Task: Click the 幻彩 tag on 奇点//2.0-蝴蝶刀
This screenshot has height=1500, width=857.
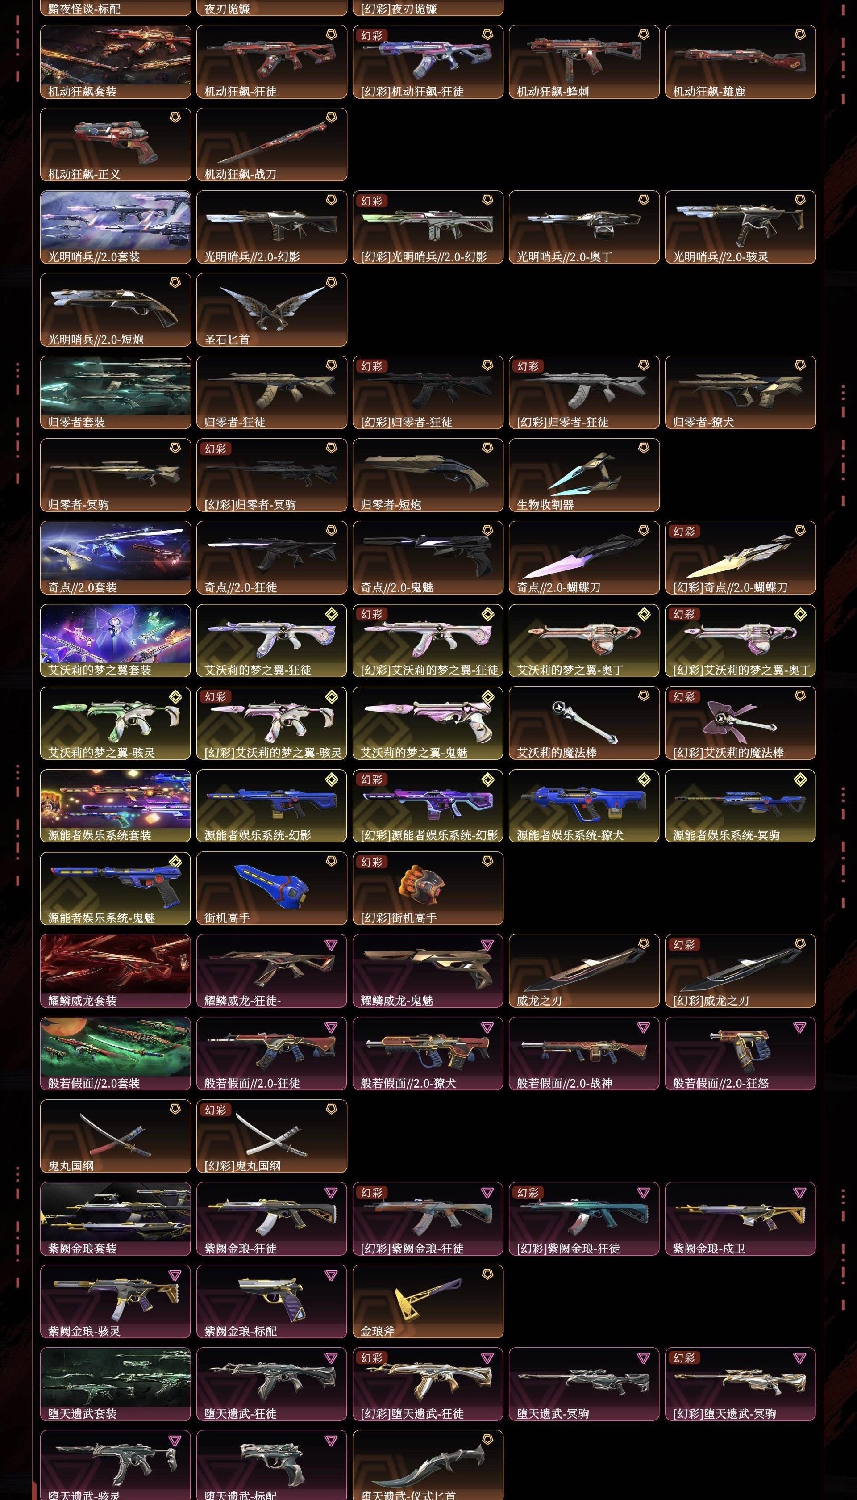Action: 685,531
